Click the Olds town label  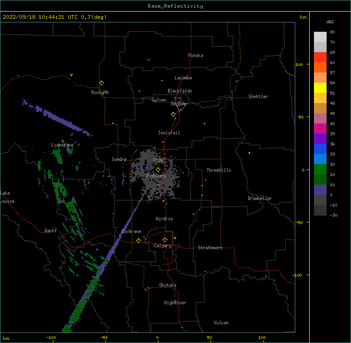click(158, 161)
